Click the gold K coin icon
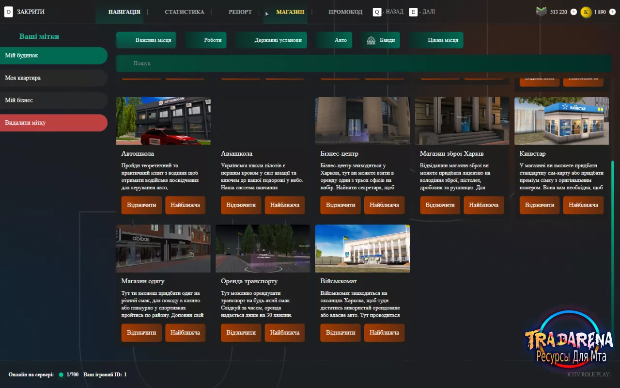This screenshot has width=620, height=388. coord(586,12)
